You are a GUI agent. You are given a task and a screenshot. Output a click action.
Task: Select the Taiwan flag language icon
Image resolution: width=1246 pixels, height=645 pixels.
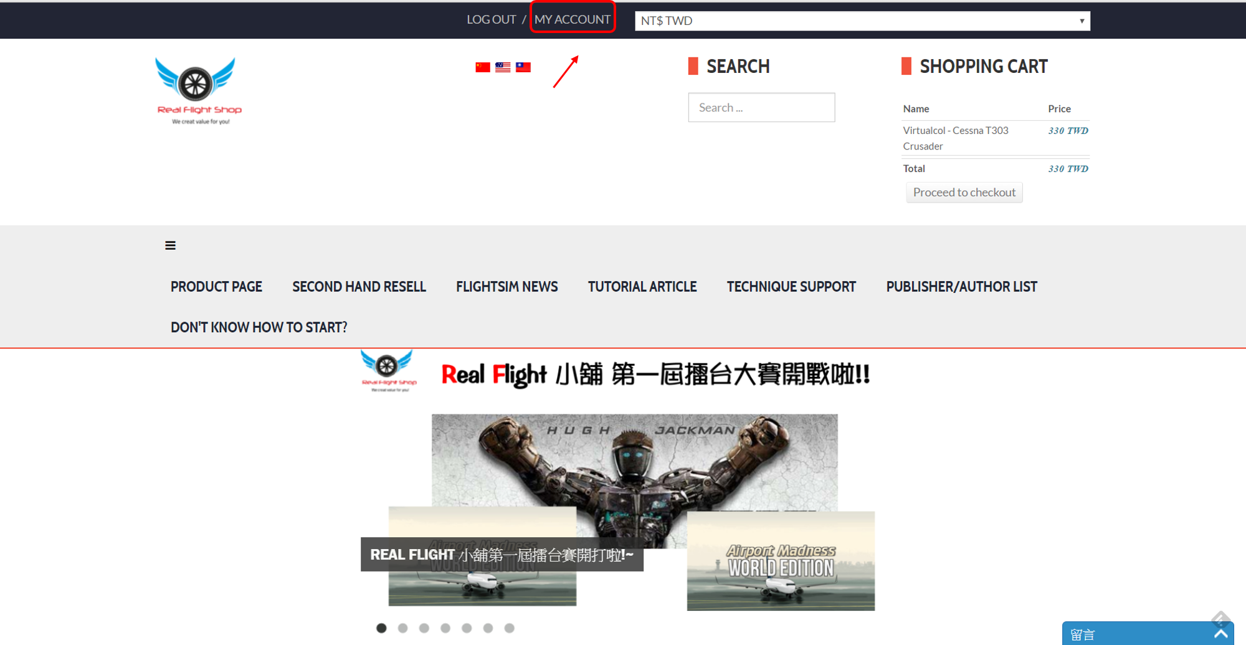[x=523, y=67]
